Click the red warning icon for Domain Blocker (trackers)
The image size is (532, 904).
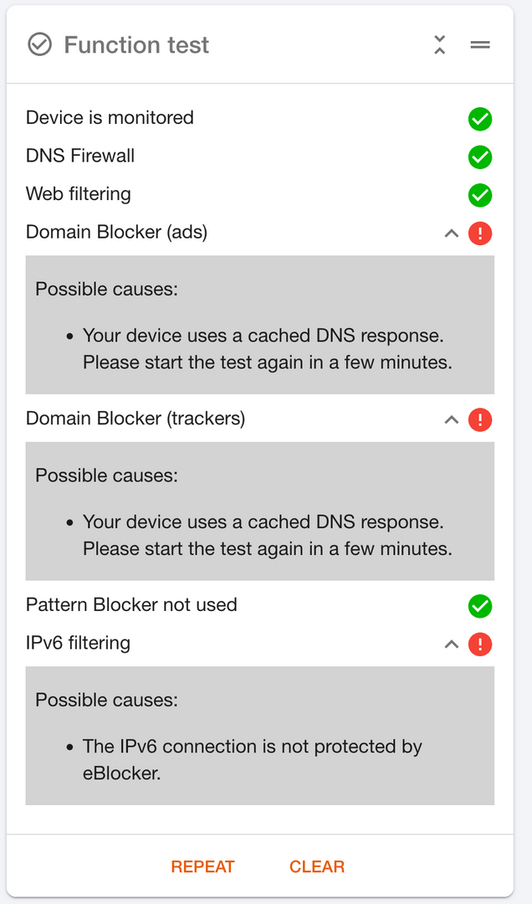pyautogui.click(x=480, y=419)
